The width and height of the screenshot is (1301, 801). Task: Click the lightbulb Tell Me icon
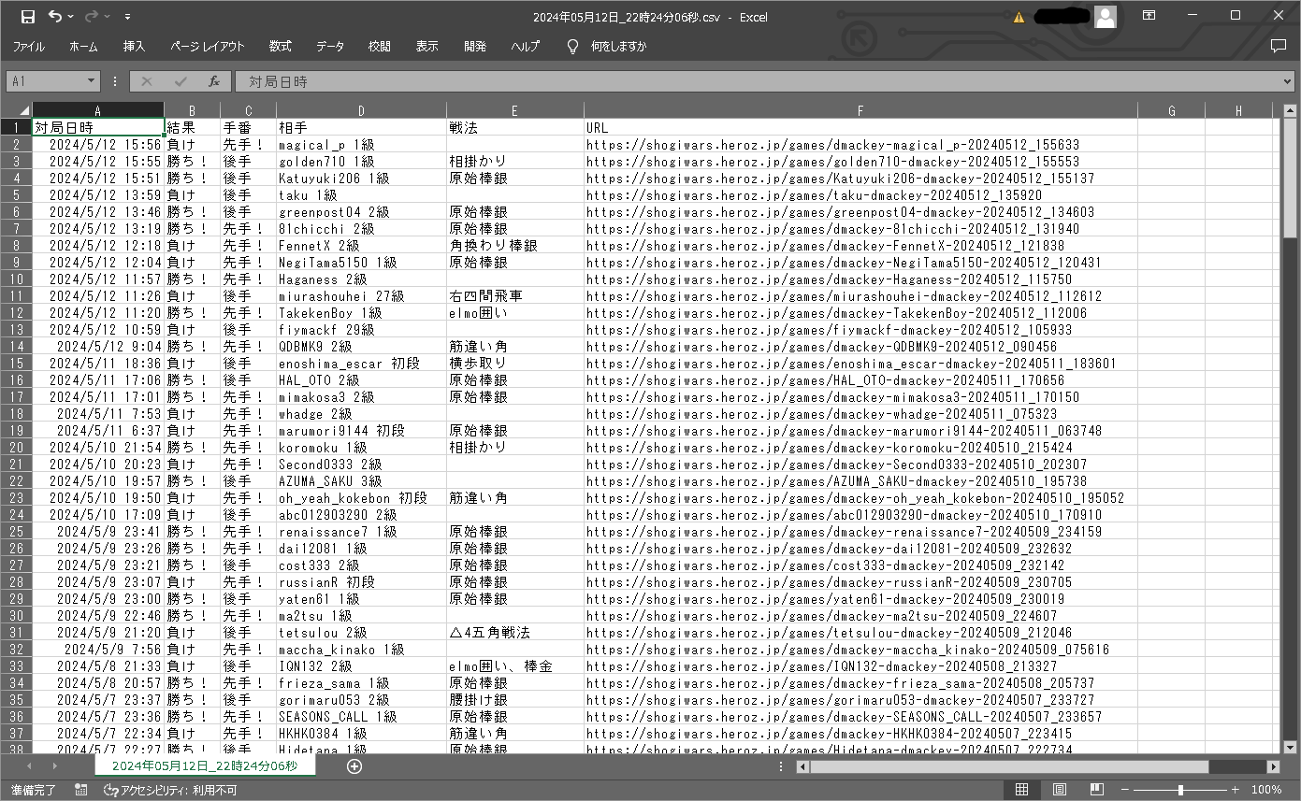573,46
